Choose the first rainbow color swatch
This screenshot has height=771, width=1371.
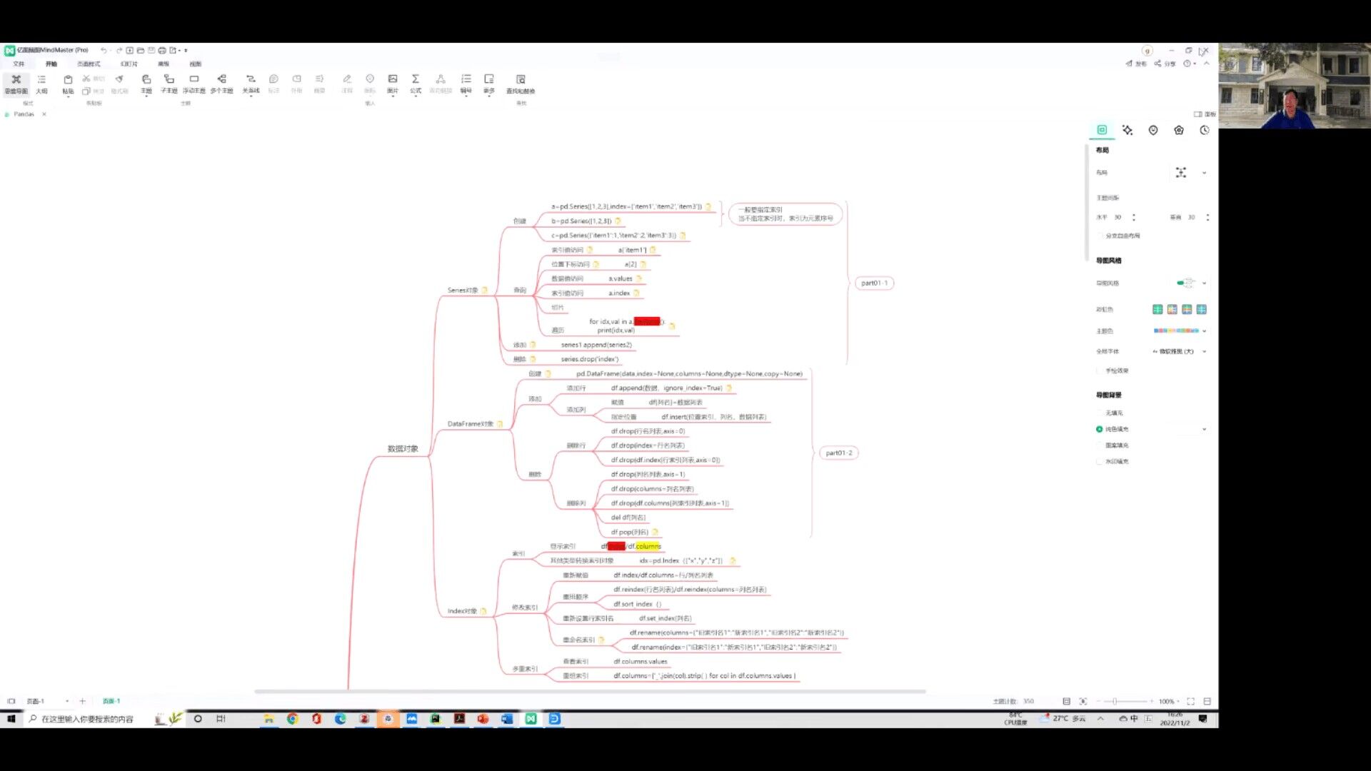pyautogui.click(x=1157, y=309)
